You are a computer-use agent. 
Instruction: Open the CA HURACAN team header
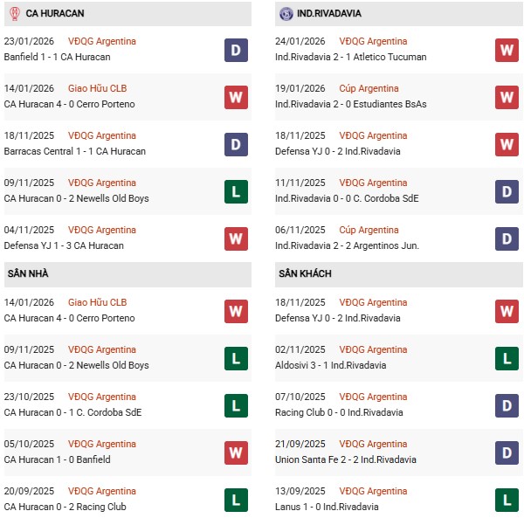coord(54,14)
